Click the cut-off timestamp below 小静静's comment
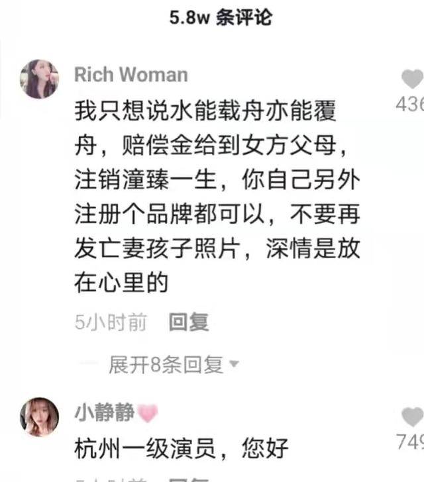The image size is (424, 482). click(x=111, y=480)
